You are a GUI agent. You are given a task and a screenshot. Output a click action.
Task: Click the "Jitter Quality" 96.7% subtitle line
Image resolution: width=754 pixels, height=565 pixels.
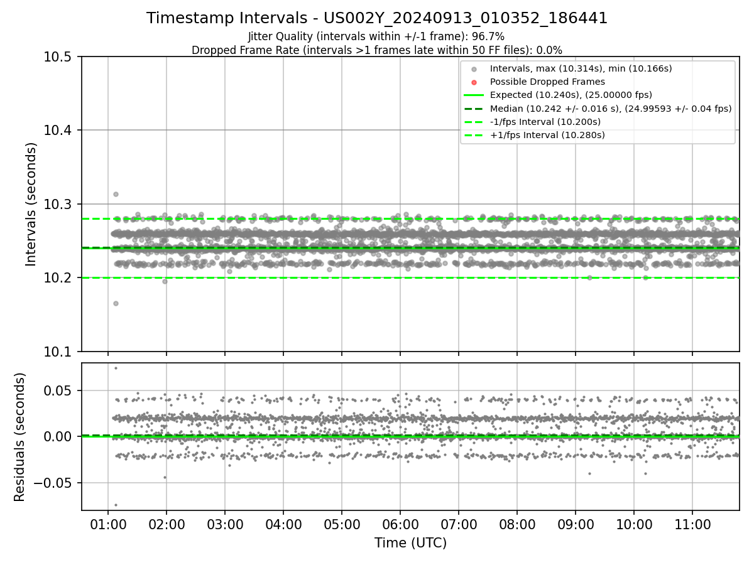pyautogui.click(x=376, y=36)
